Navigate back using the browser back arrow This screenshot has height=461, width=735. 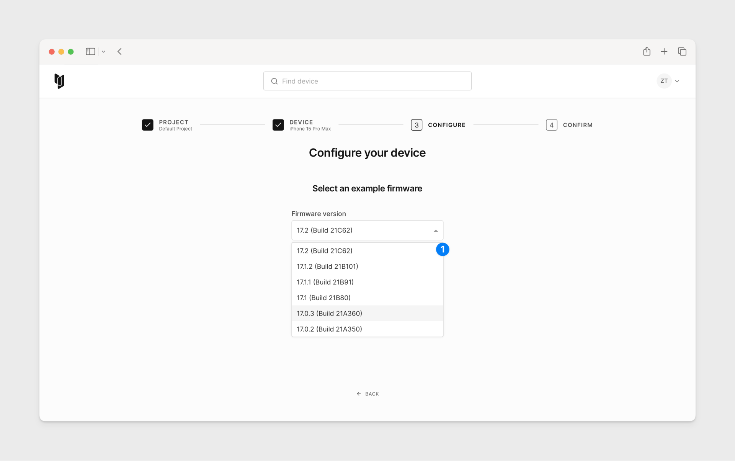[119, 51]
